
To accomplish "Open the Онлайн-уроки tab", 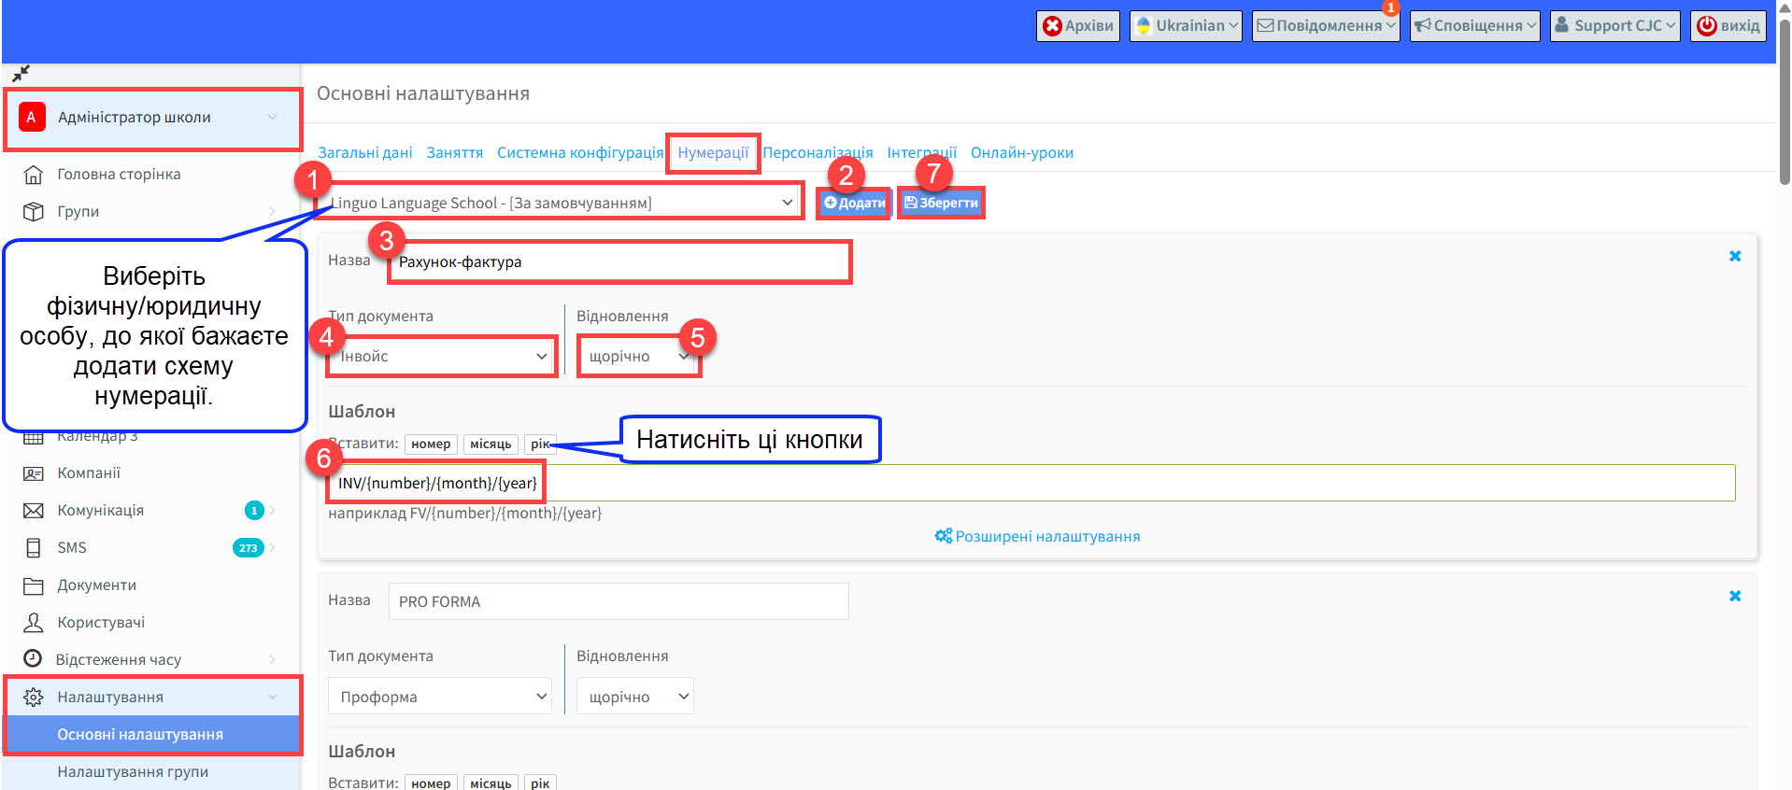I will click(x=1022, y=153).
